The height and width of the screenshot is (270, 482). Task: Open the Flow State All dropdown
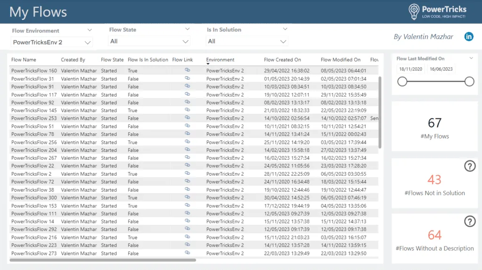coord(149,41)
